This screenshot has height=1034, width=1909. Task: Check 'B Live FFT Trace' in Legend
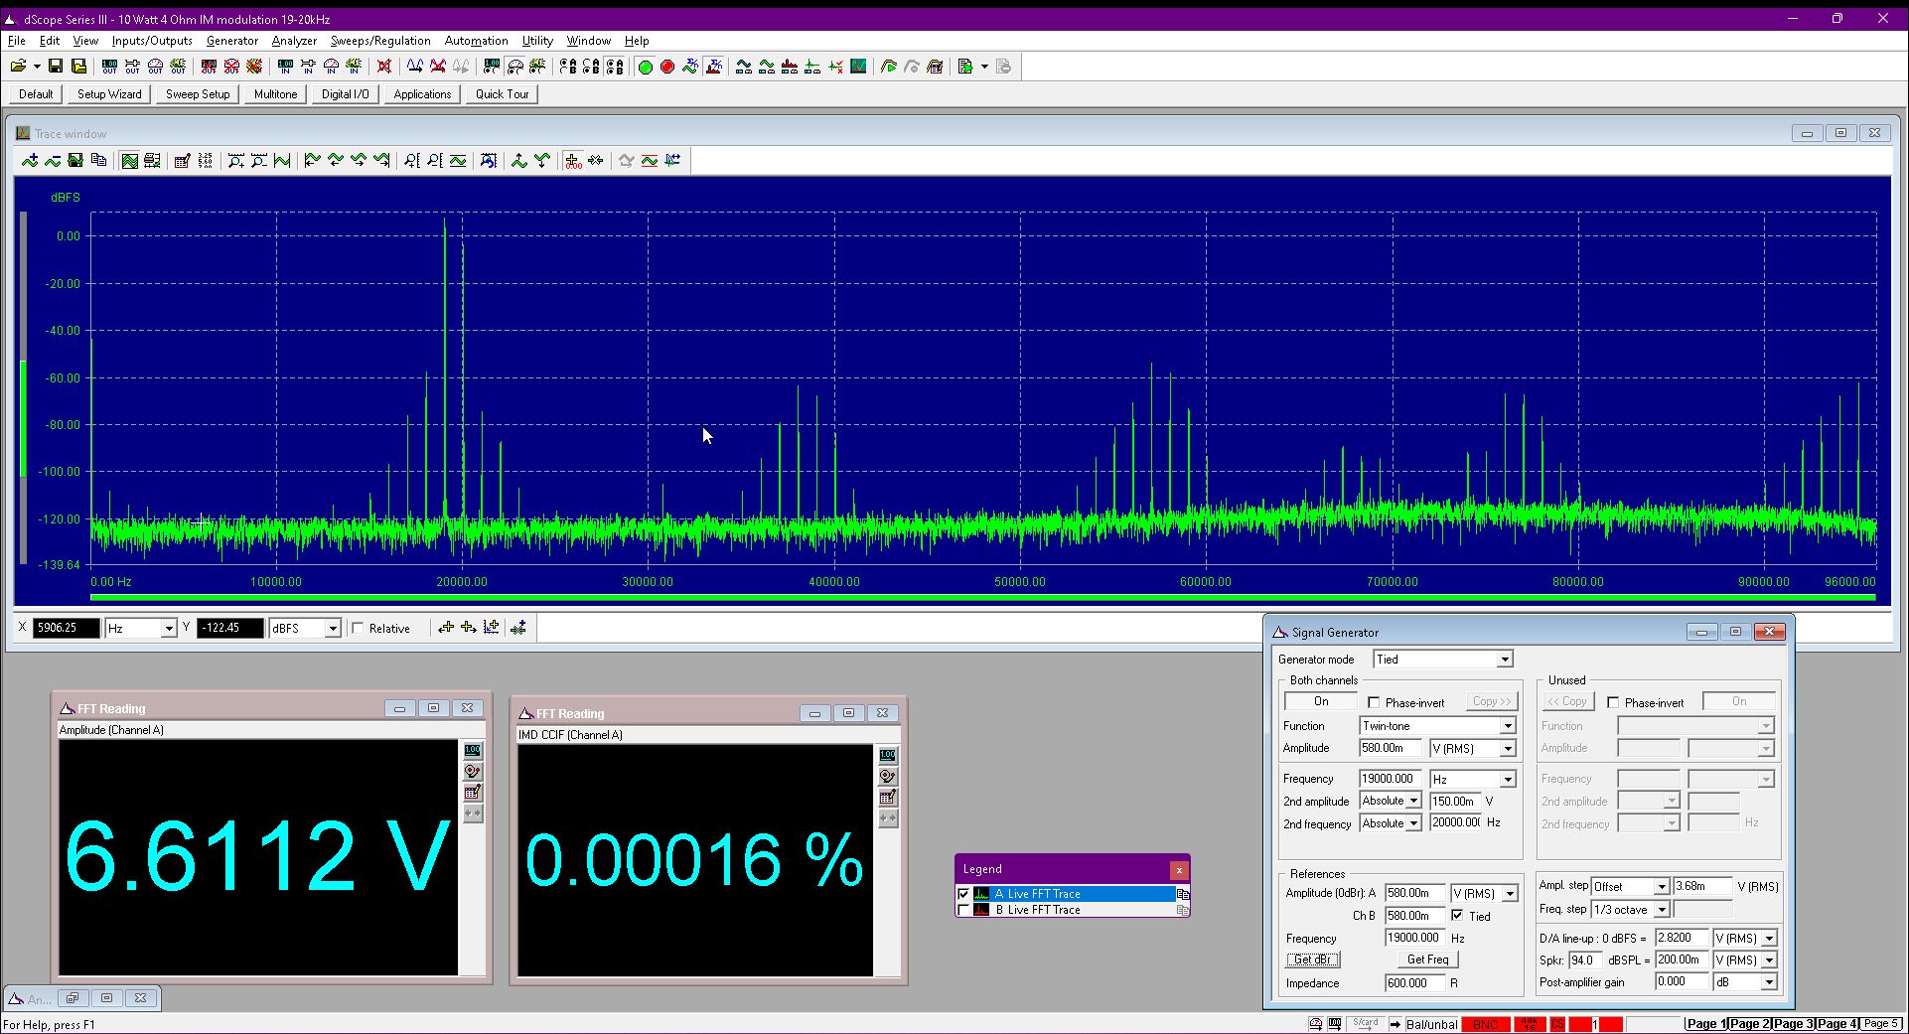tap(963, 910)
